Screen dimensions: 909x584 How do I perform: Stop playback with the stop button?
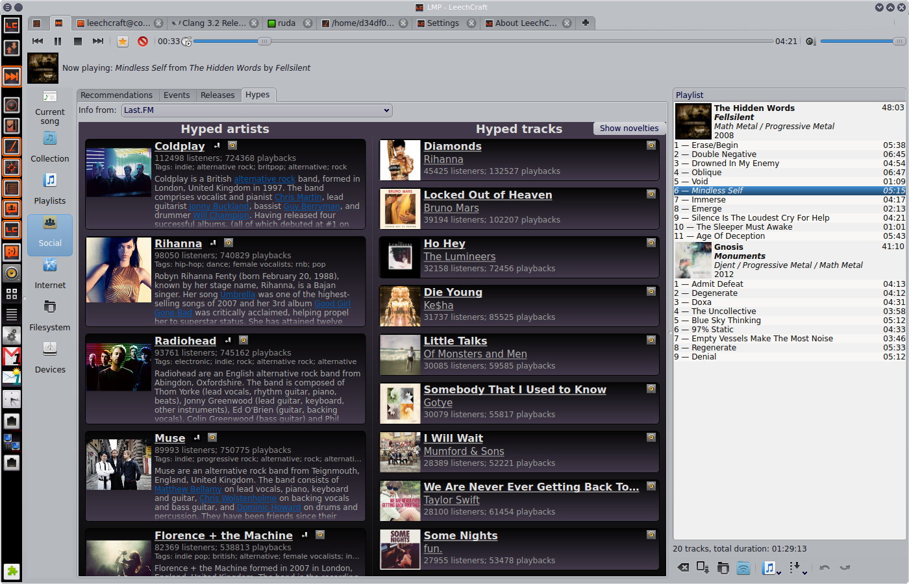click(78, 41)
